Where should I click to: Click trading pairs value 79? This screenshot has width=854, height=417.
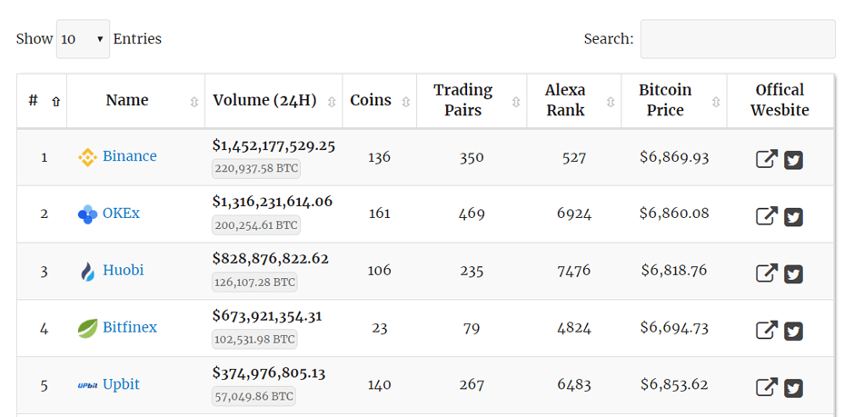tap(472, 328)
